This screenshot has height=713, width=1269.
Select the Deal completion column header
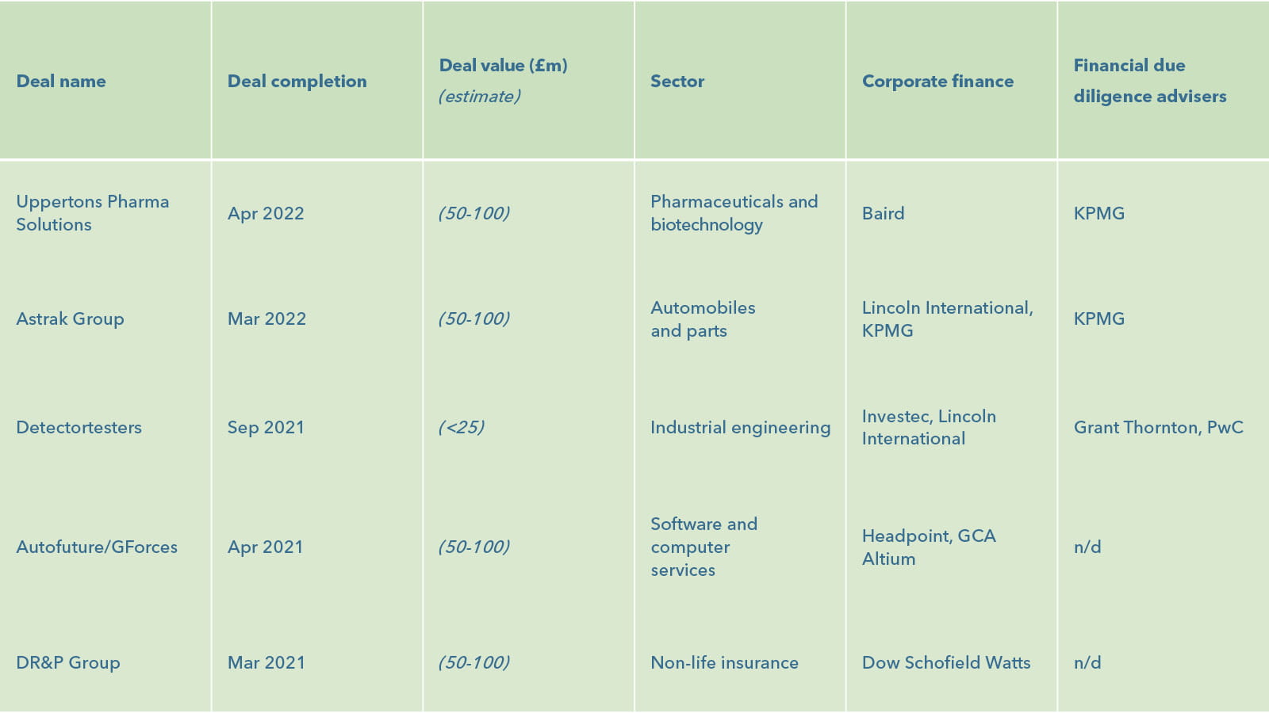click(x=297, y=81)
